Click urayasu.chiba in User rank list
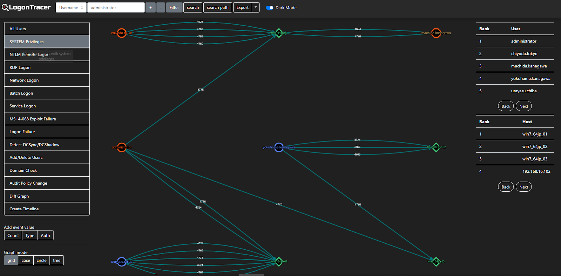561x276 pixels. (x=524, y=91)
